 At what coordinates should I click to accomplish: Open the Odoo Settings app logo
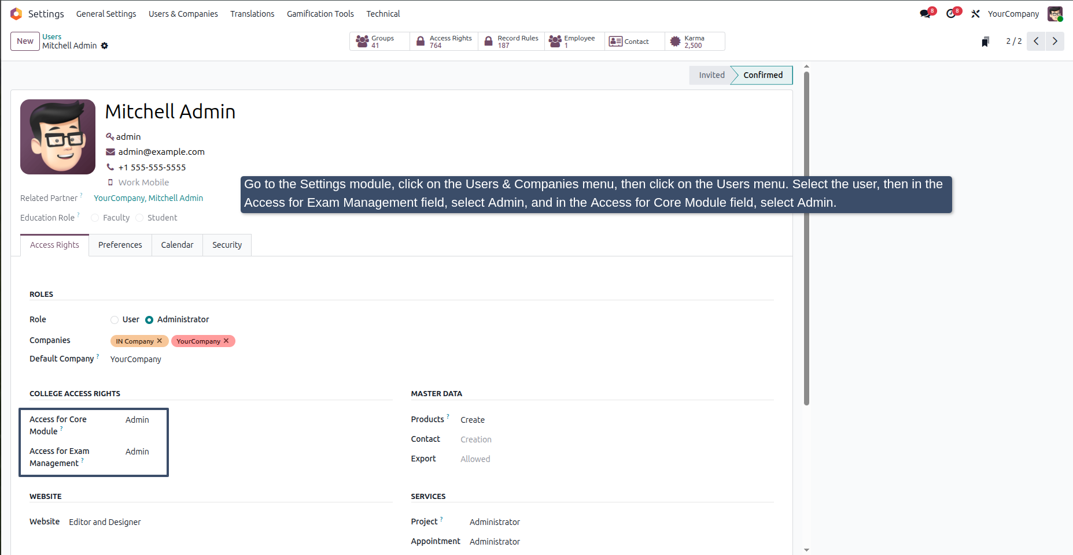(16, 14)
